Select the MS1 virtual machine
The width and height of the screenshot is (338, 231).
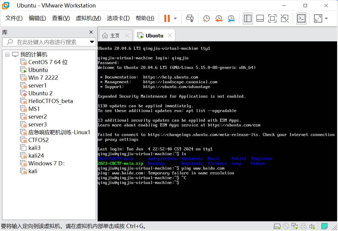tap(34, 109)
